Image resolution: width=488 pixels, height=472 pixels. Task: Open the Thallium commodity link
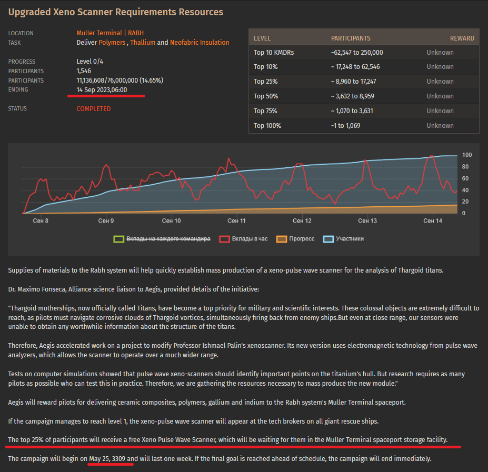pyautogui.click(x=143, y=42)
